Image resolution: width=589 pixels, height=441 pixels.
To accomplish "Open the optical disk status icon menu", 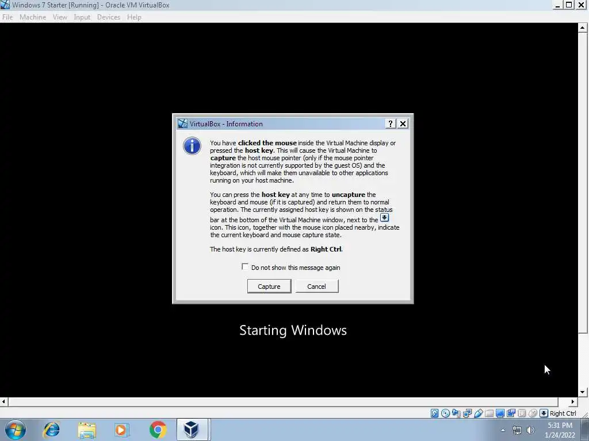I will coord(445,413).
